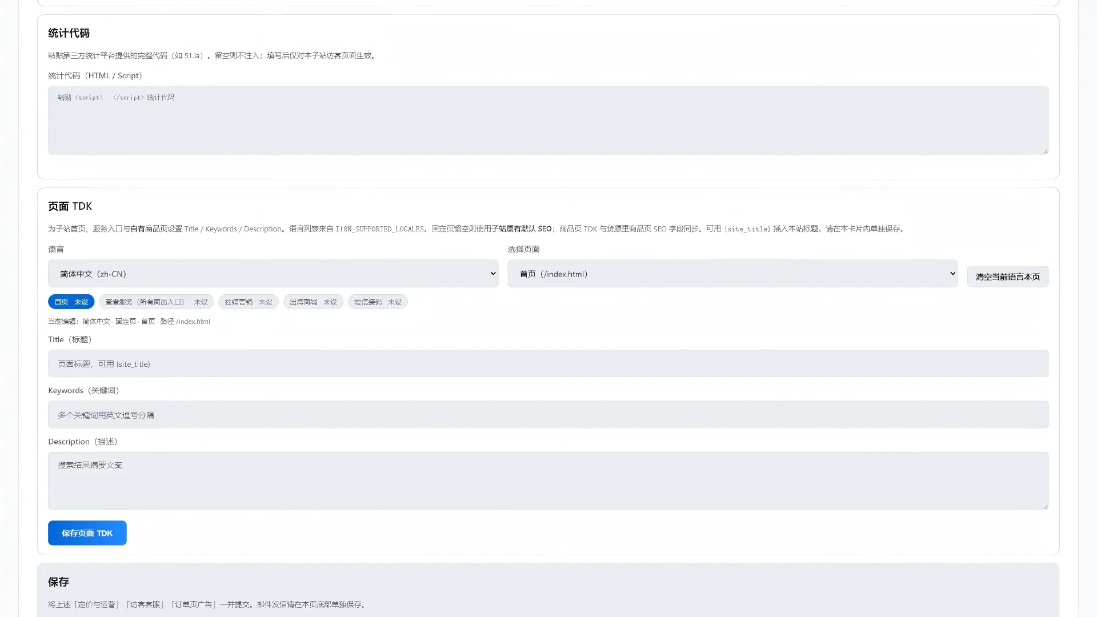Click the Description（描述）label
The image size is (1097, 617).
pos(83,442)
